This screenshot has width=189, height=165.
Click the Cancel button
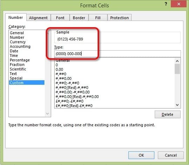(x=171, y=155)
